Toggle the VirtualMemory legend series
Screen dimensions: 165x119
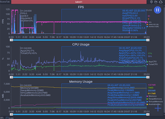pyautogui.click(x=155, y=102)
